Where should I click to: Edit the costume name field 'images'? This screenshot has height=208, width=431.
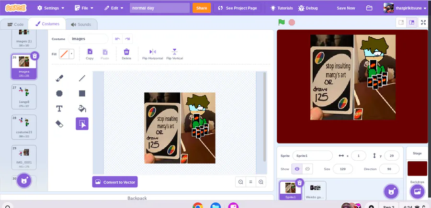(x=88, y=39)
